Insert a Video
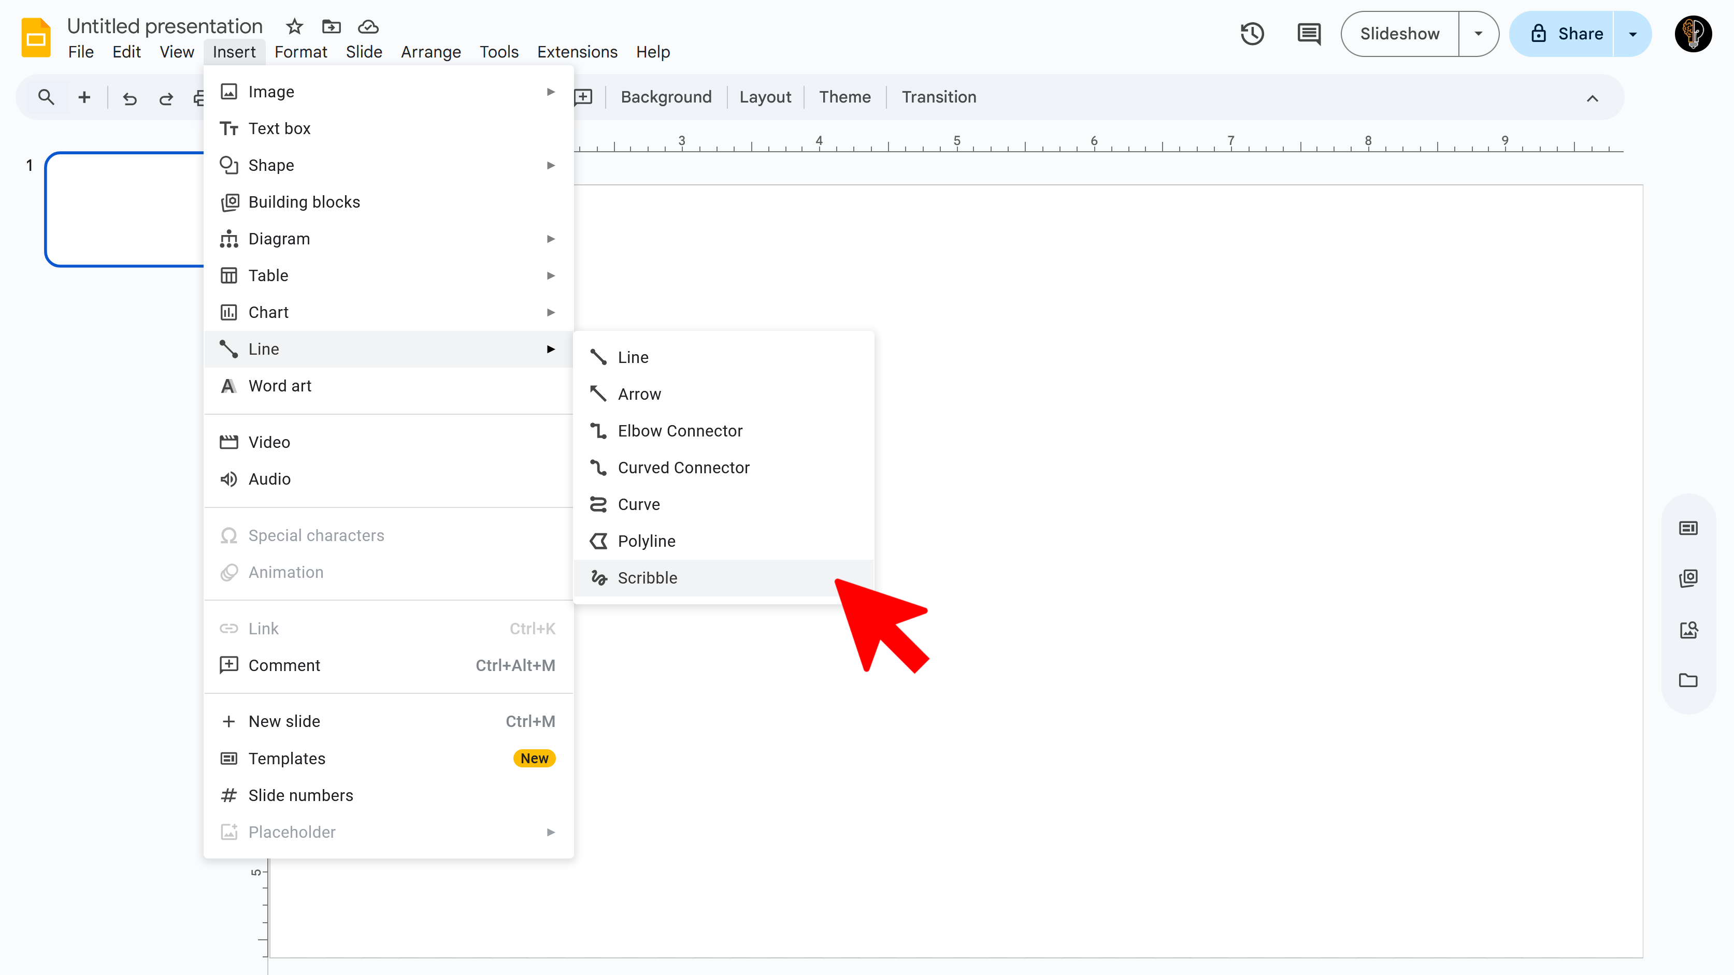1734x975 pixels. click(x=389, y=442)
